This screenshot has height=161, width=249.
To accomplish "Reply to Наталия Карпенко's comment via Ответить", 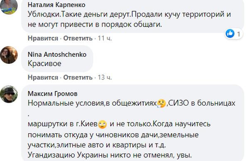I will pyautogui.click(x=78, y=38).
